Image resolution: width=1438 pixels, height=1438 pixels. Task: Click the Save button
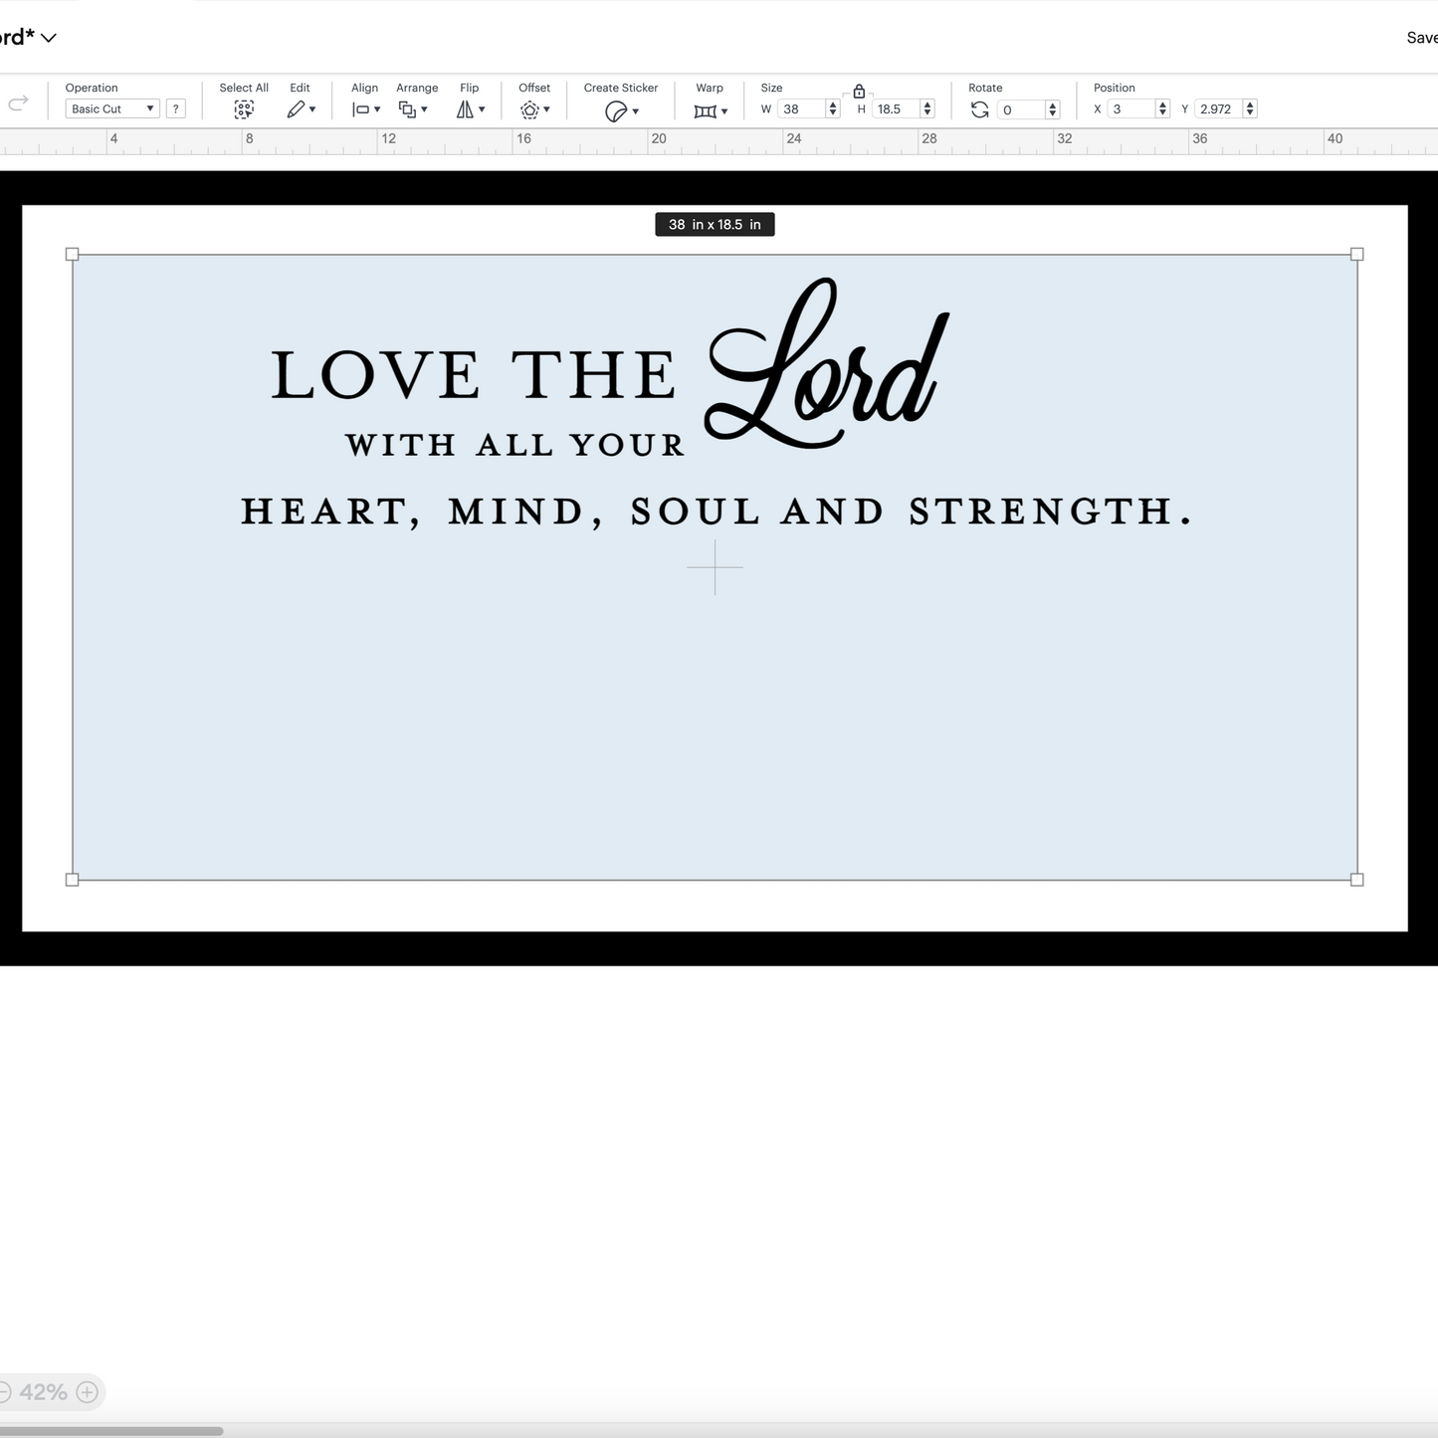click(x=1421, y=38)
